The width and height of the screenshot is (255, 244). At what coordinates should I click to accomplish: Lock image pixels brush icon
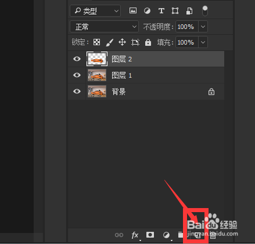pos(110,42)
